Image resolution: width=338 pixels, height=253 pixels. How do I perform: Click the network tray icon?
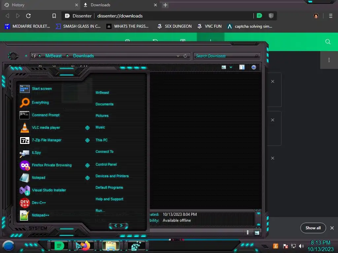coord(293,246)
